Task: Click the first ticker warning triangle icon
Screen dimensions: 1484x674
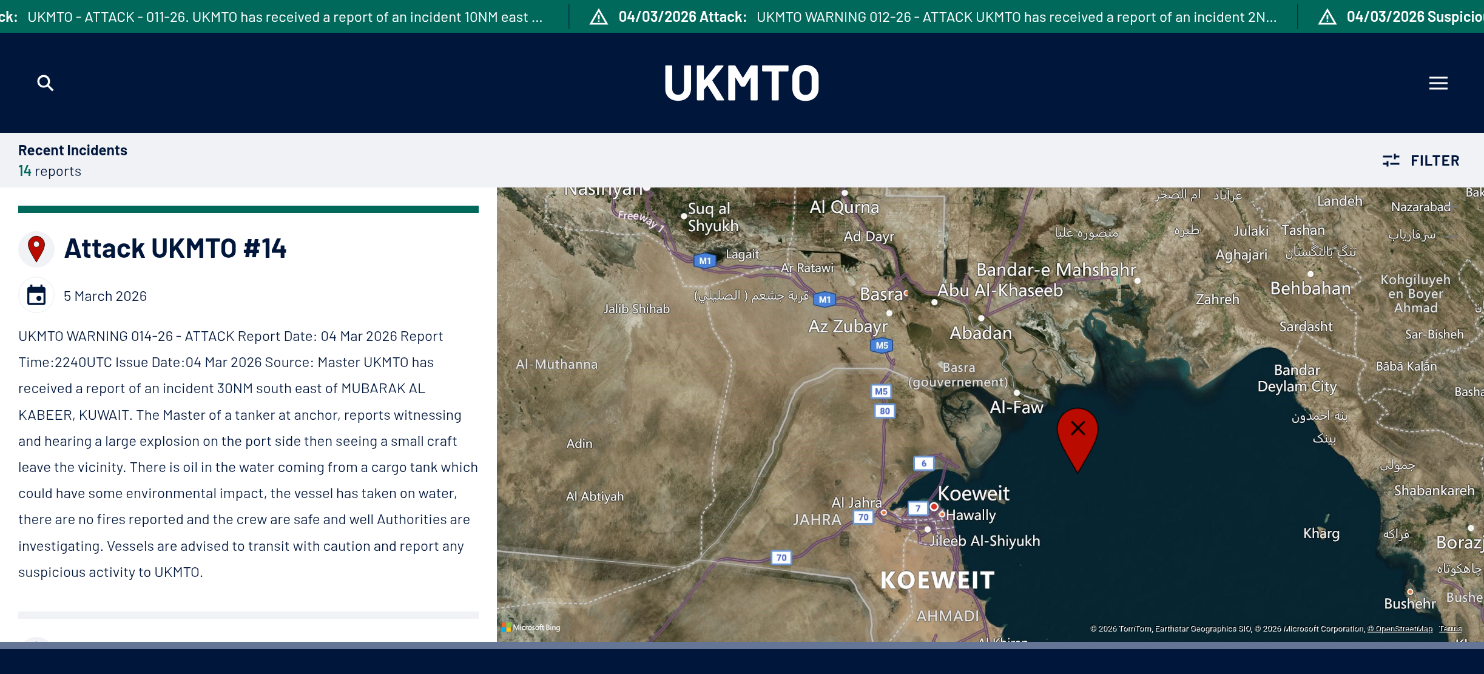Action: coord(599,17)
